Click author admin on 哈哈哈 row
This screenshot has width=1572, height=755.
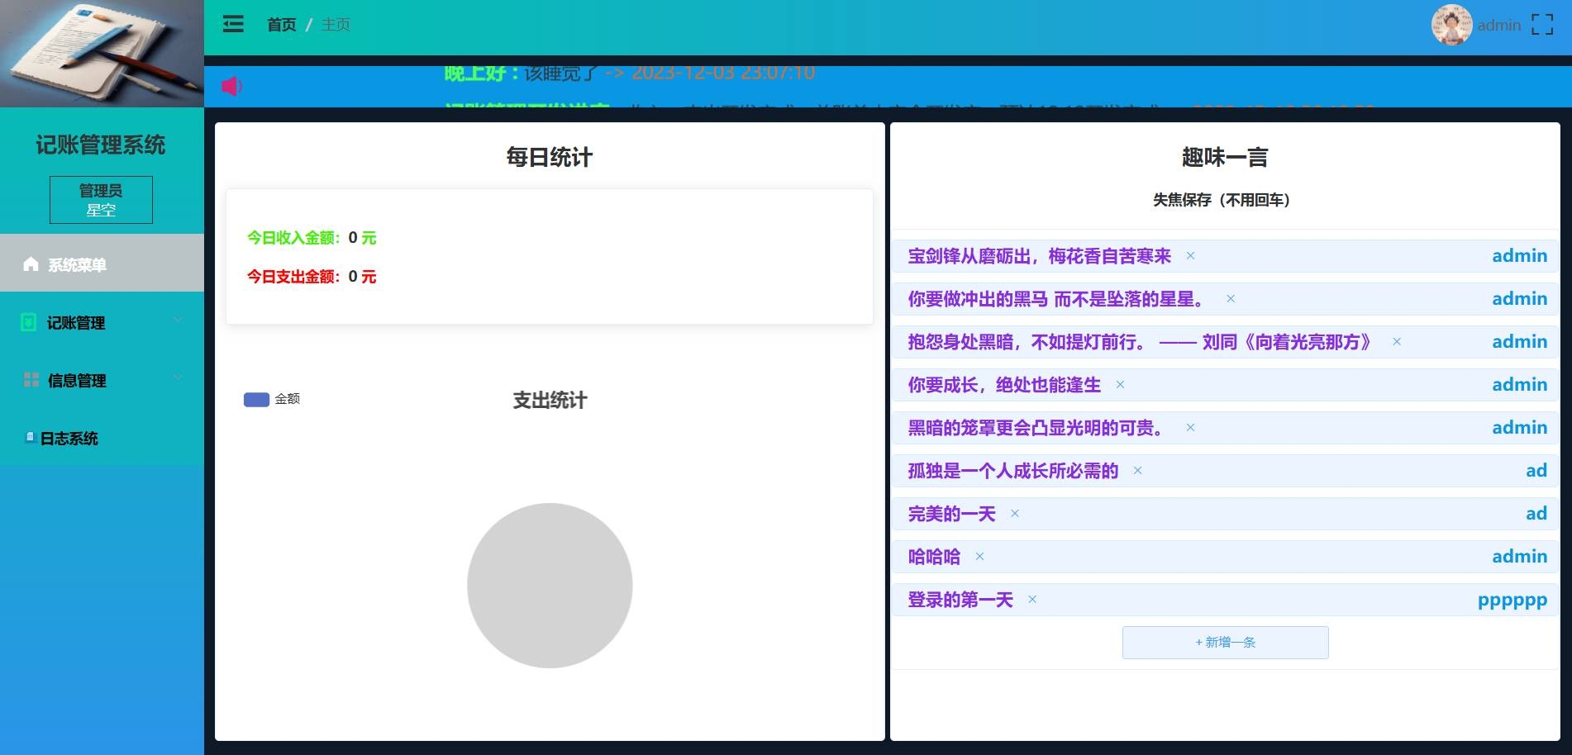click(1519, 557)
